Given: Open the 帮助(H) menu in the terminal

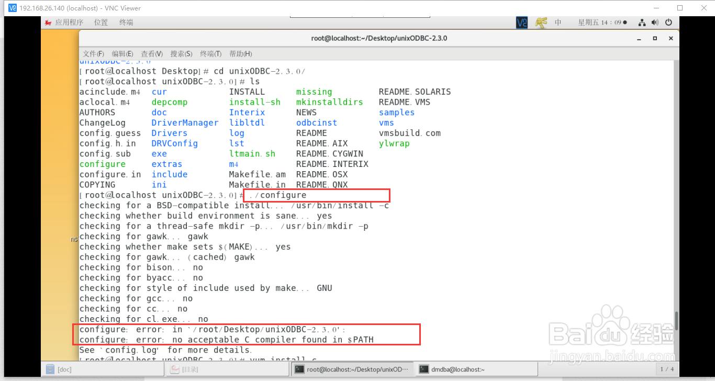Looking at the screenshot, I should tap(241, 54).
